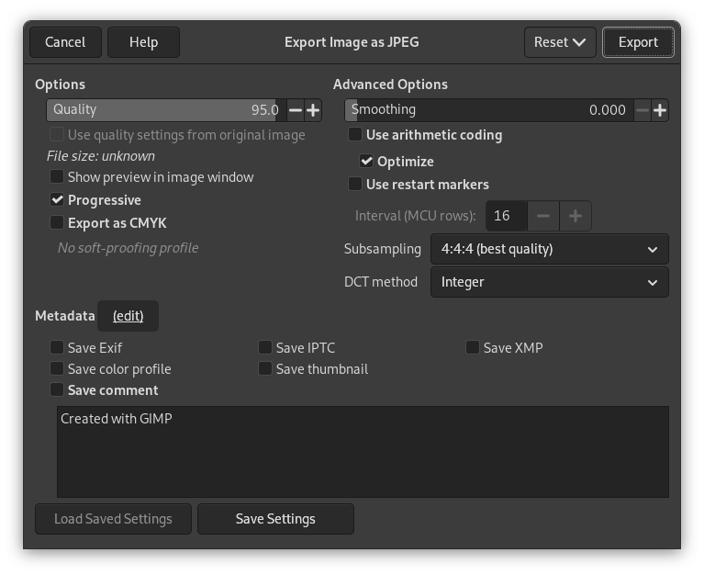
Task: Open the Subsampling dropdown
Action: [549, 249]
